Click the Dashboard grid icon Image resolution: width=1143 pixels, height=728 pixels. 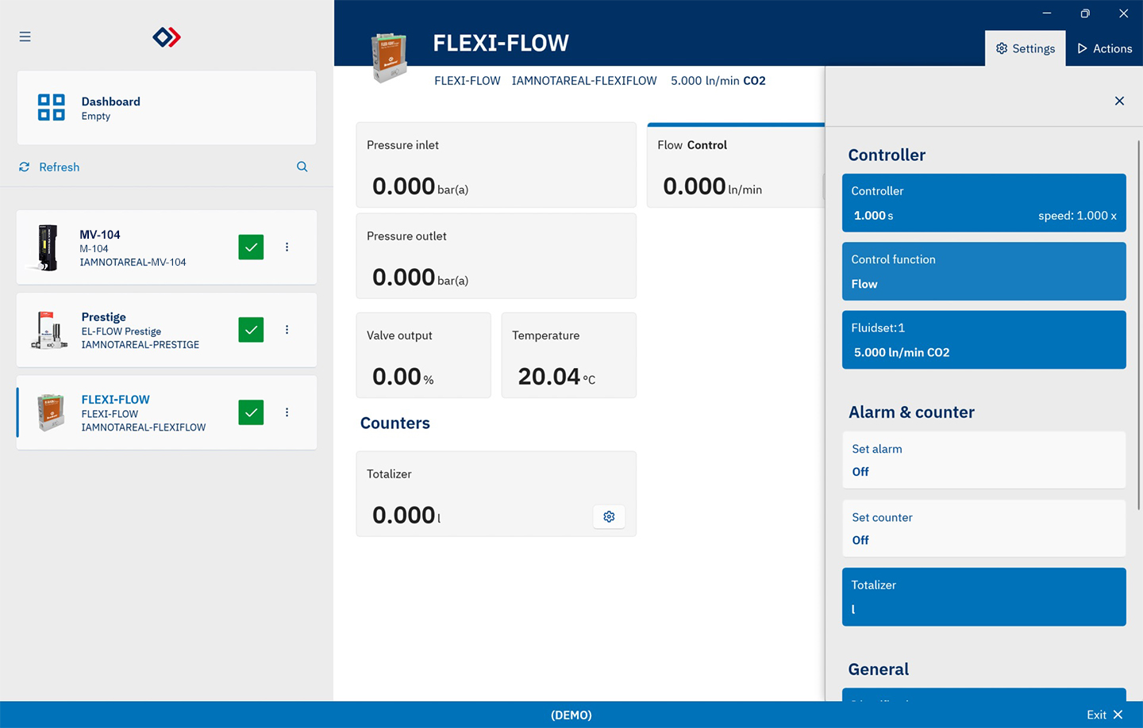pyautogui.click(x=52, y=107)
